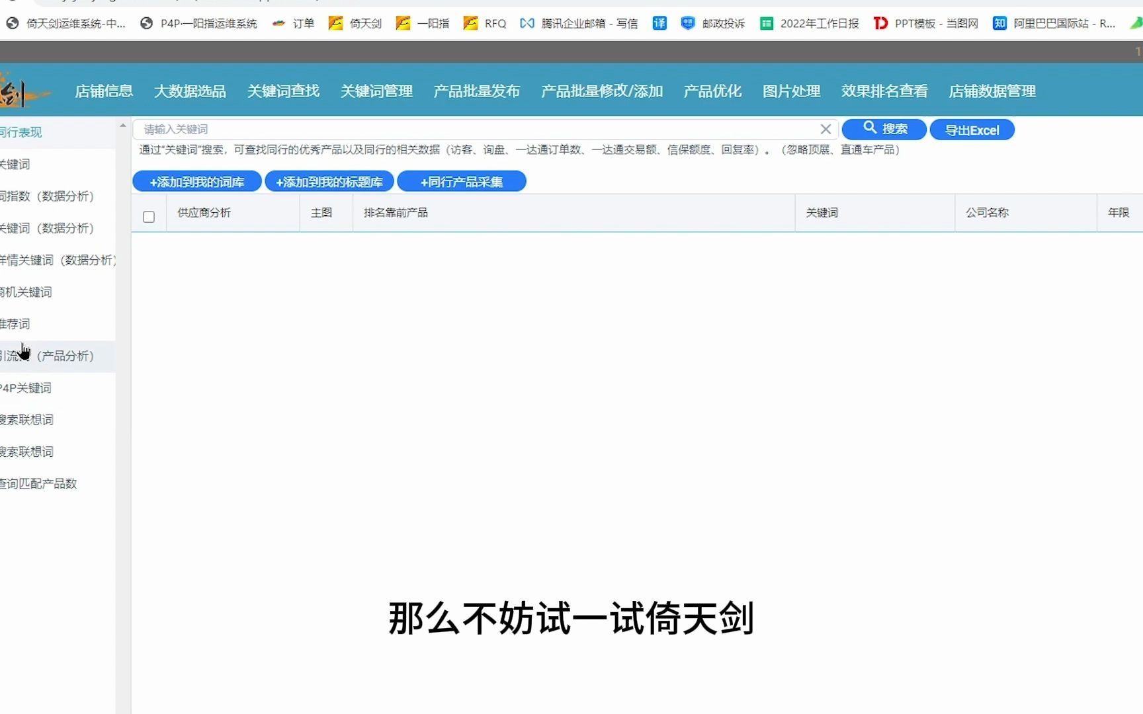The height and width of the screenshot is (714, 1143).
Task: Open P4P一阳指运维系统 bookmark globe icon
Action: [x=147, y=23]
